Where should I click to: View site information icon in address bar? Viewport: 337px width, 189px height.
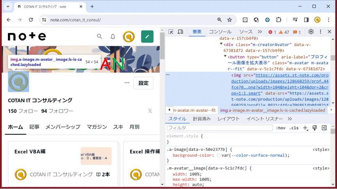44,20
